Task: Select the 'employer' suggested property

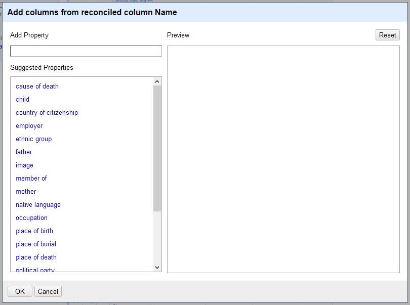Action: point(29,125)
